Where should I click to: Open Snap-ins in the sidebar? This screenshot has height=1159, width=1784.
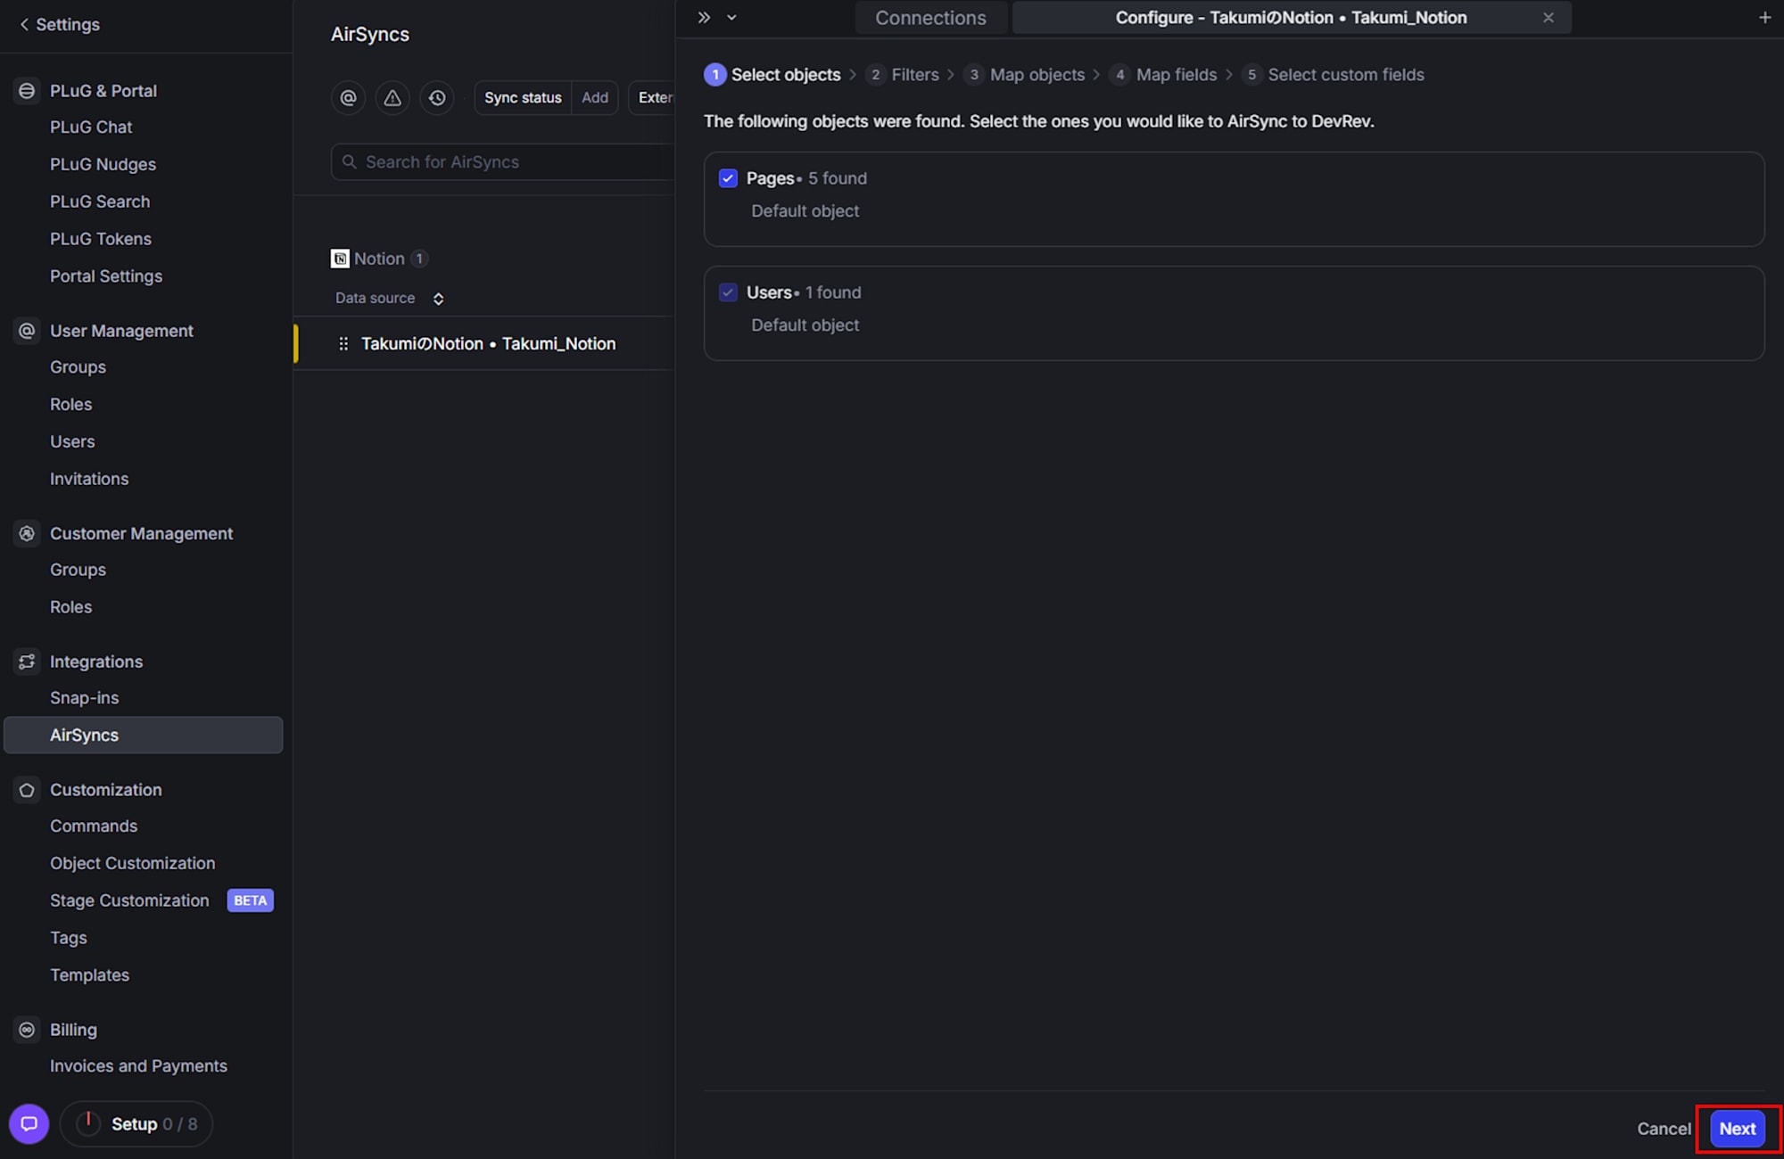pyautogui.click(x=84, y=698)
